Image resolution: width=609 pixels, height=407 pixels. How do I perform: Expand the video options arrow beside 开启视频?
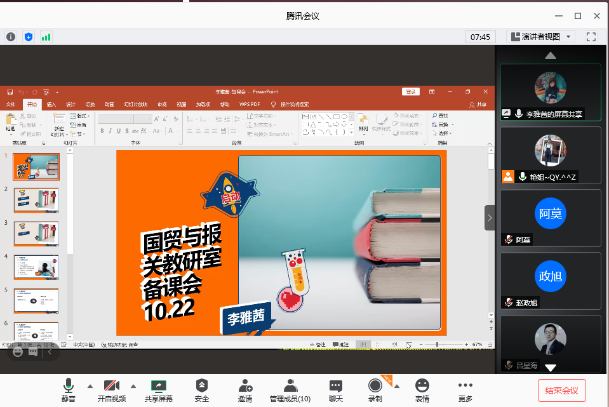click(133, 385)
